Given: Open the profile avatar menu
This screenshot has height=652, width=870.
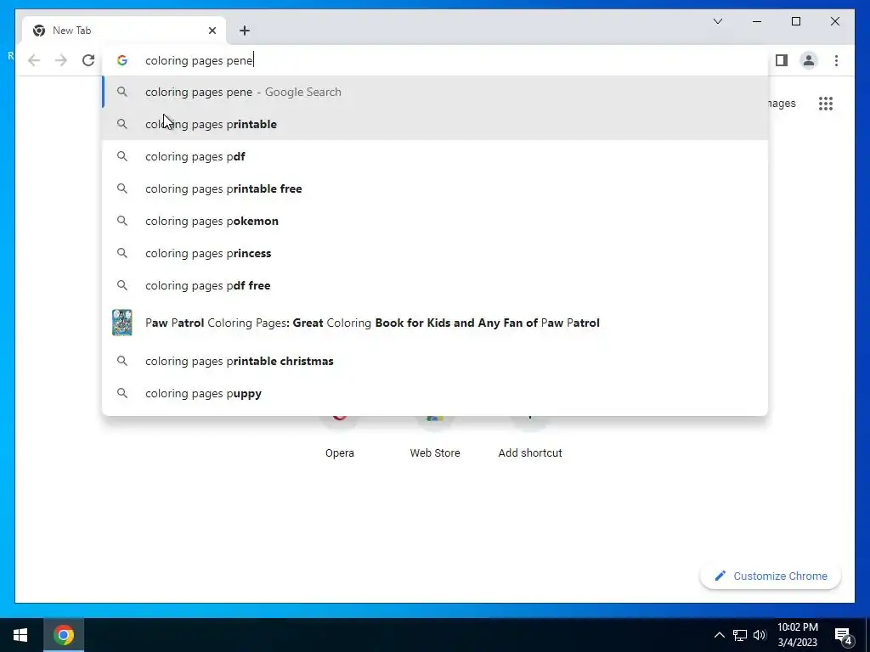Looking at the screenshot, I should [809, 60].
